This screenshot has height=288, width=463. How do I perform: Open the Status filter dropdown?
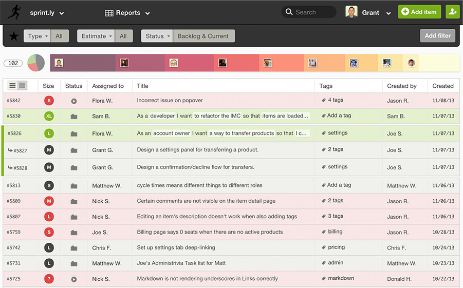157,36
